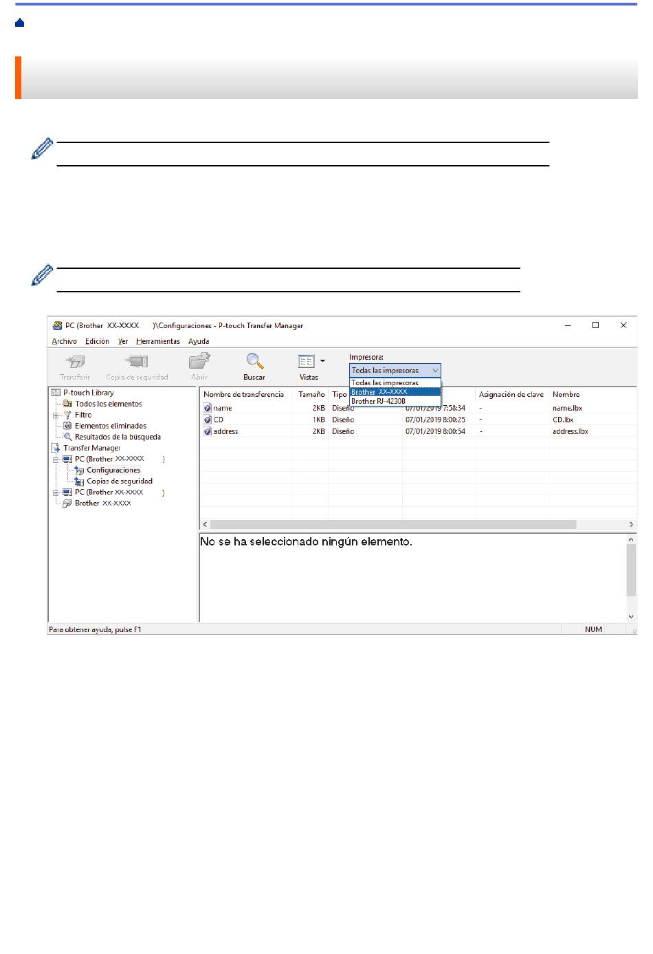The width and height of the screenshot is (653, 954).
Task: Click the NUM indicator in the status bar
Action: 593,629
